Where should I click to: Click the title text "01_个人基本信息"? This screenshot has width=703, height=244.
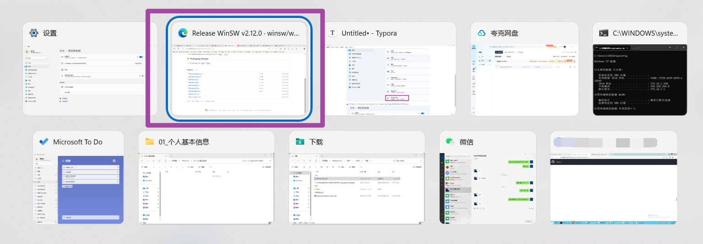(x=184, y=142)
